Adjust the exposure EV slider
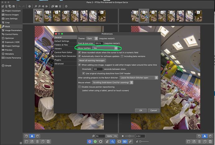The width and height of the screenshot is (215, 145). (x=130, y=136)
